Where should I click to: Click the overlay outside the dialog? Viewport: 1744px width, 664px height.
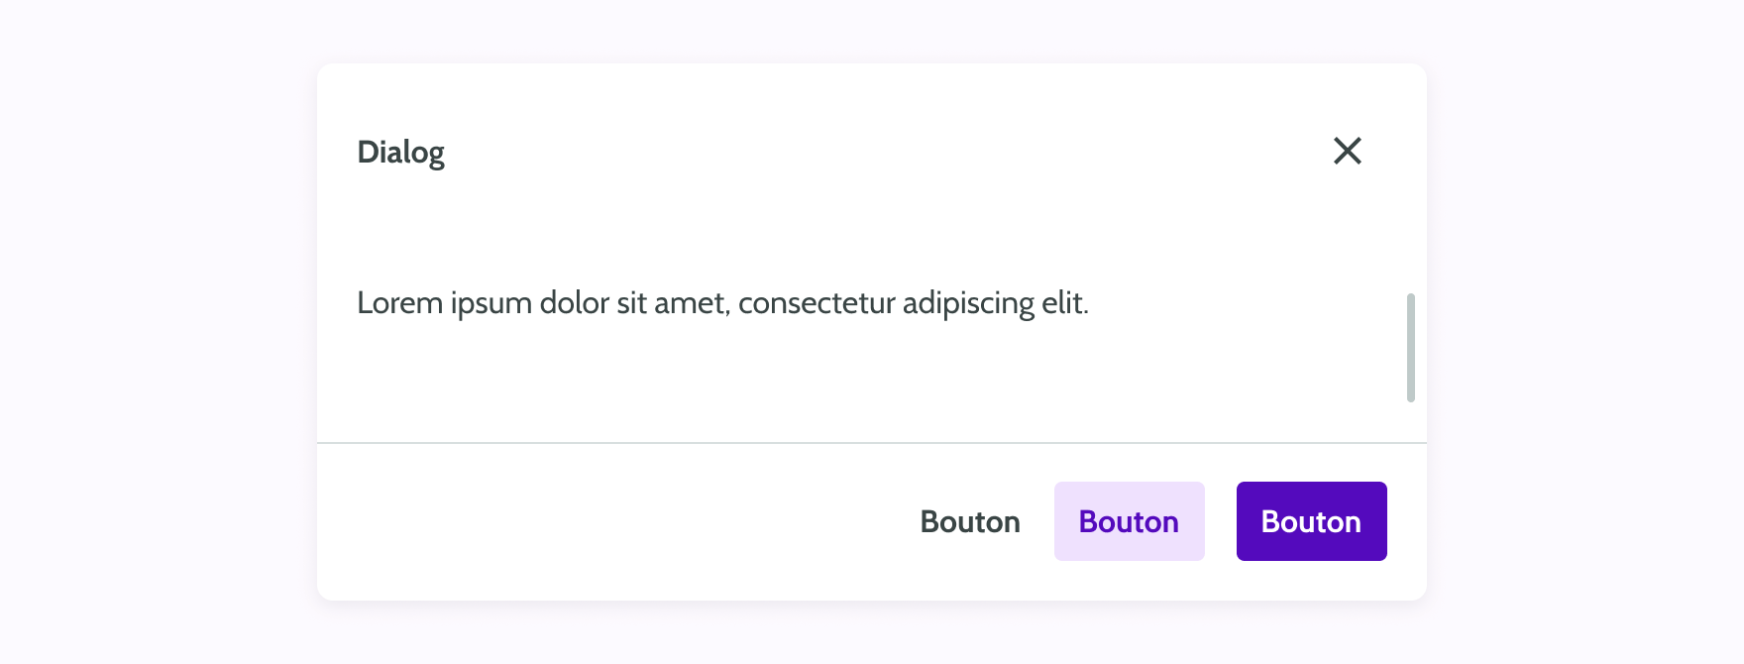point(149,332)
